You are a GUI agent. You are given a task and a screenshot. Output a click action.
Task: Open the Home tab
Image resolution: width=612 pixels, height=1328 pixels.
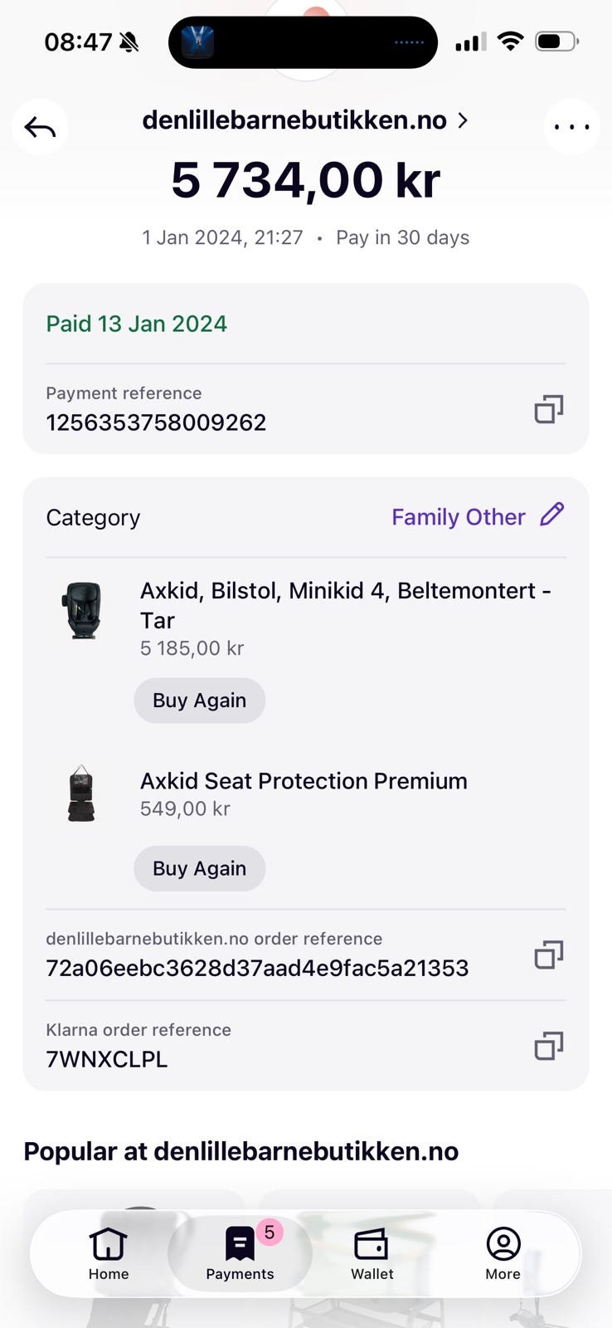(x=109, y=1254)
